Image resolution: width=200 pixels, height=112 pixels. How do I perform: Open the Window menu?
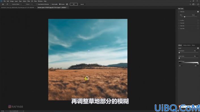tap(40, 1)
